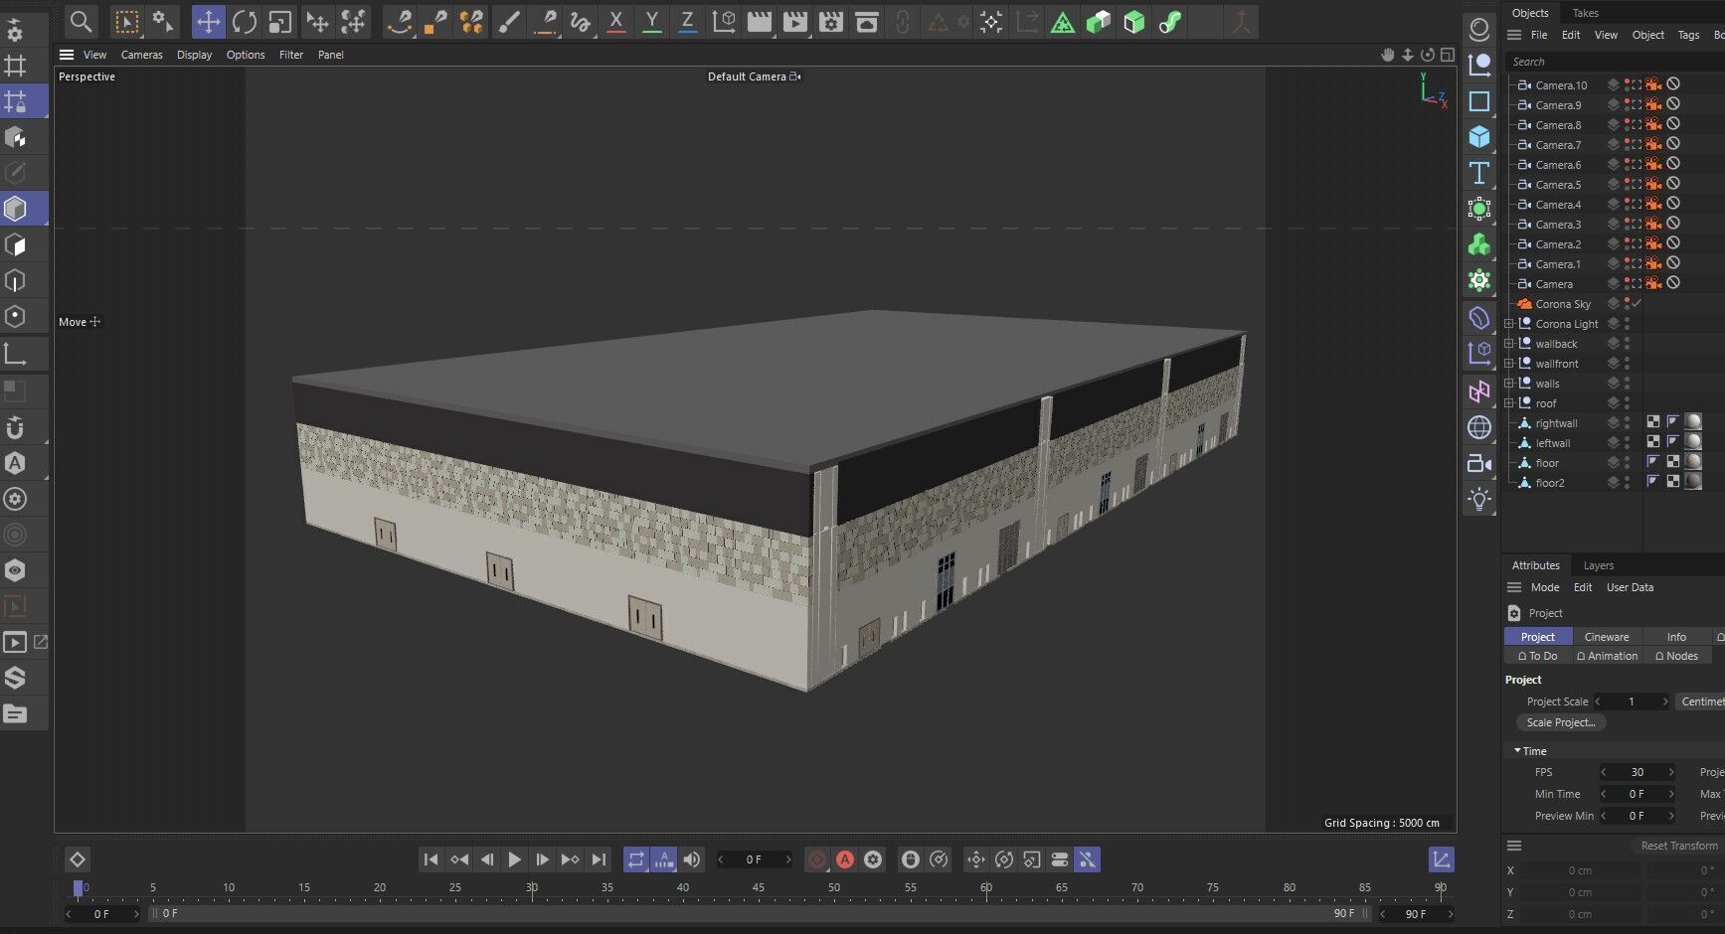This screenshot has width=1725, height=934.
Task: Click the Reset Transform button
Action: coord(1679,846)
